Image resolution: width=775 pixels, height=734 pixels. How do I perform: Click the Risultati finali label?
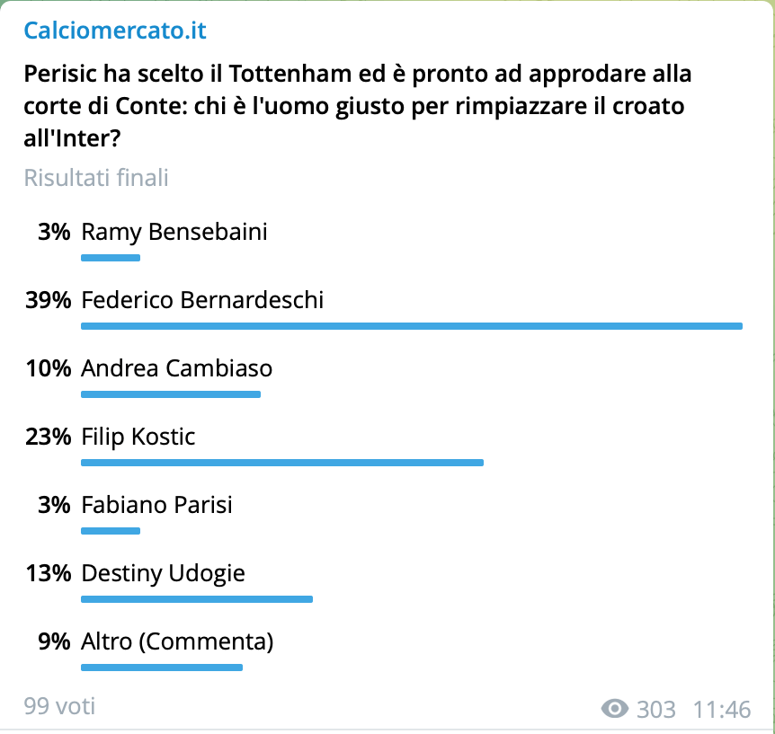pyautogui.click(x=96, y=178)
